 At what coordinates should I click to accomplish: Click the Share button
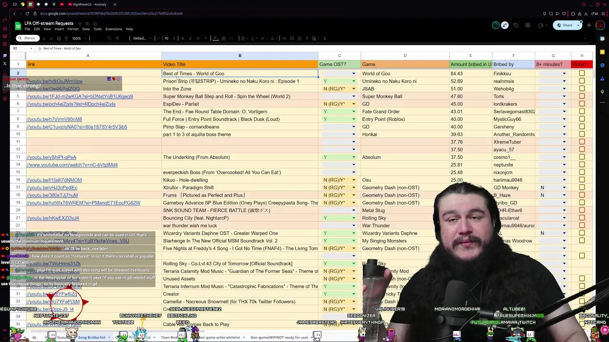tap(564, 25)
